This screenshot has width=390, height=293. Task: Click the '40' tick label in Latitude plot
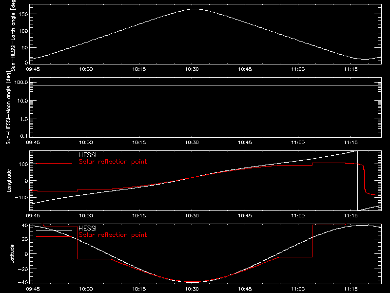pos(25,226)
